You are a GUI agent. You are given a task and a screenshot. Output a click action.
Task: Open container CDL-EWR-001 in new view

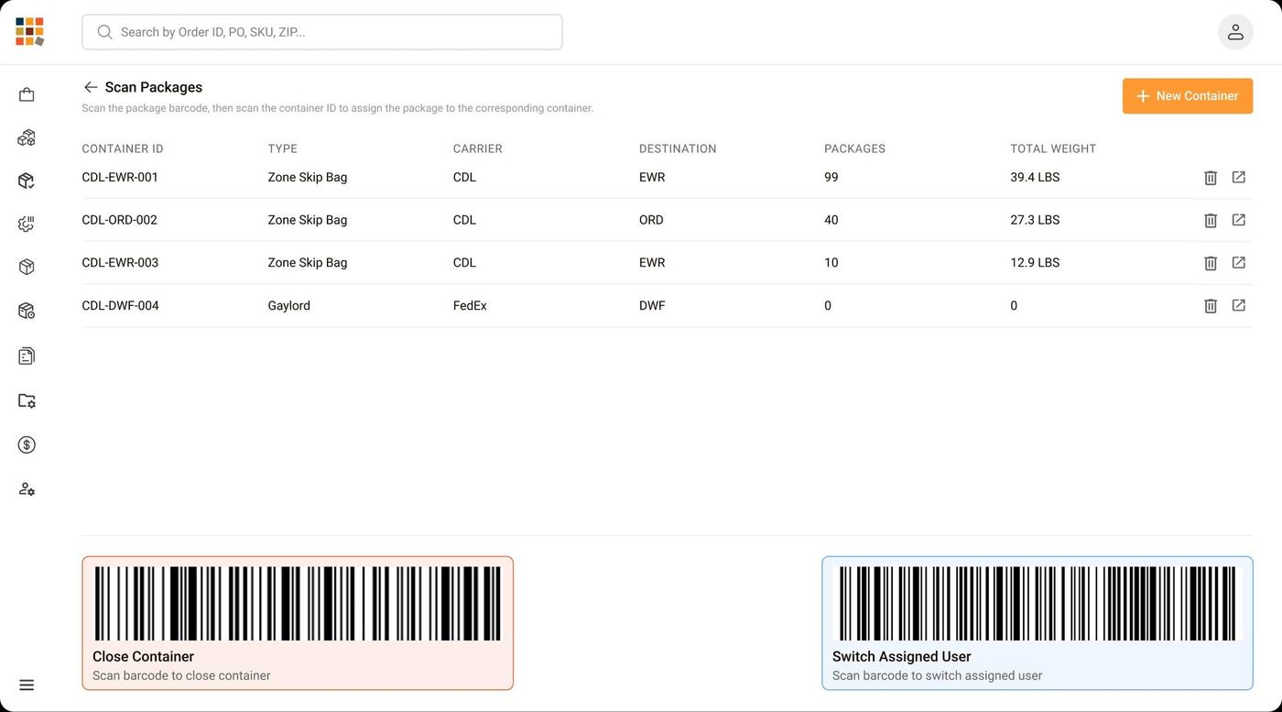coord(1239,177)
